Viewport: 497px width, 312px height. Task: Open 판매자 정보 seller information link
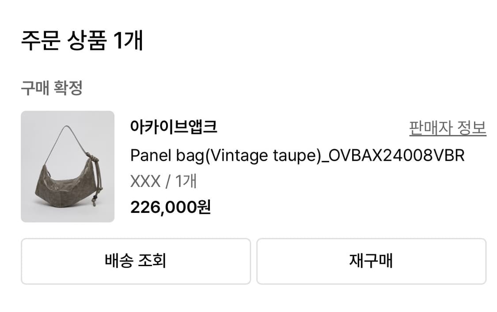pos(446,127)
